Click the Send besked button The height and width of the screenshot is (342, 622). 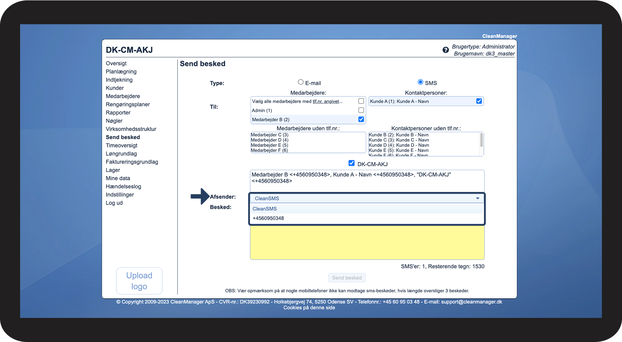pyautogui.click(x=347, y=278)
